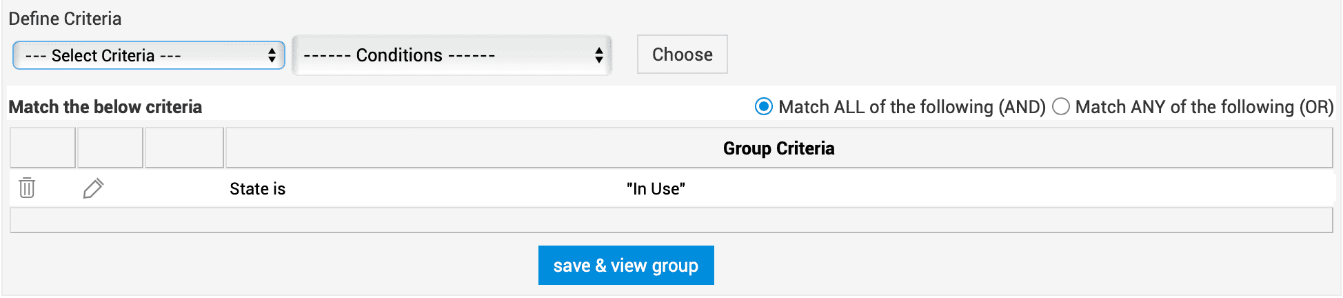Click the Group Criteria column header
1343x298 pixels.
pyautogui.click(x=778, y=148)
